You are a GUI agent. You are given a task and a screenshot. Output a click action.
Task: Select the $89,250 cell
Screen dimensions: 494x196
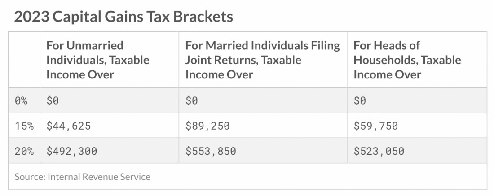207,126
